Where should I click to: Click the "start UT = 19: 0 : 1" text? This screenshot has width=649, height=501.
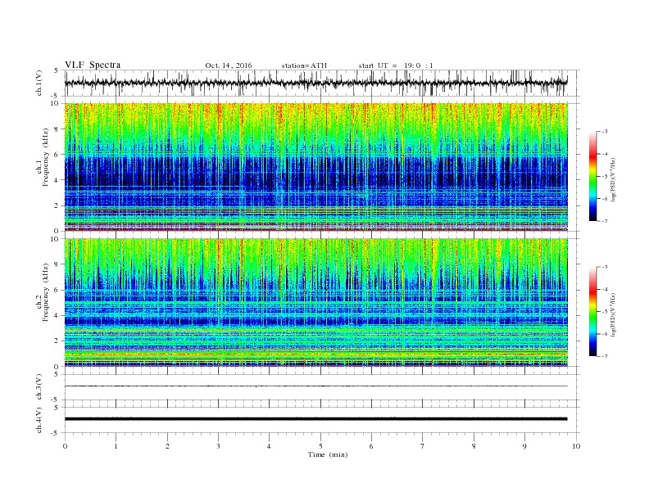point(396,65)
